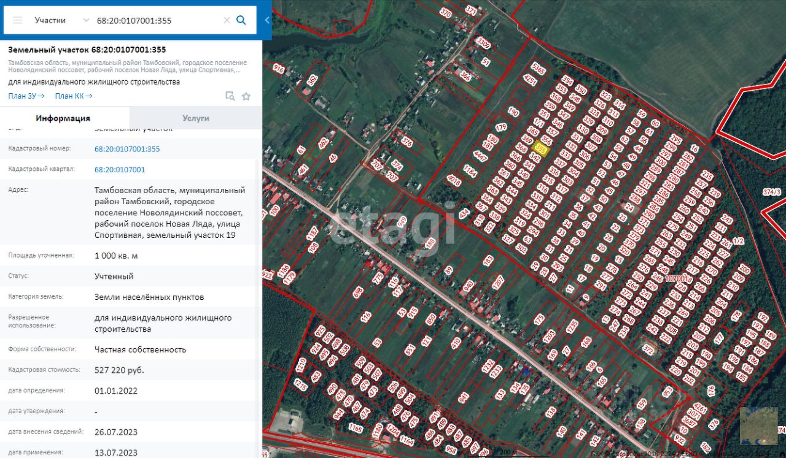Click the panel title Земельный участок 68:20:0107001:355

[x=87, y=50]
